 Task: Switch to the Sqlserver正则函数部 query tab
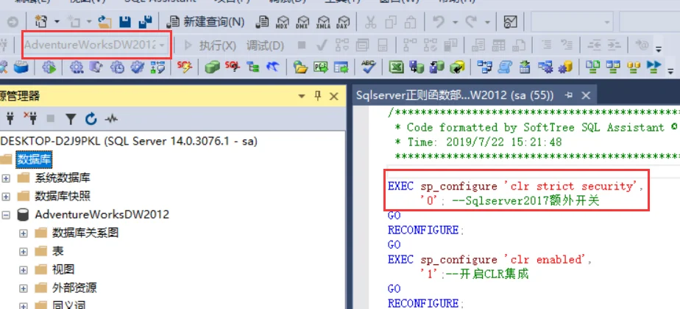[455, 95]
